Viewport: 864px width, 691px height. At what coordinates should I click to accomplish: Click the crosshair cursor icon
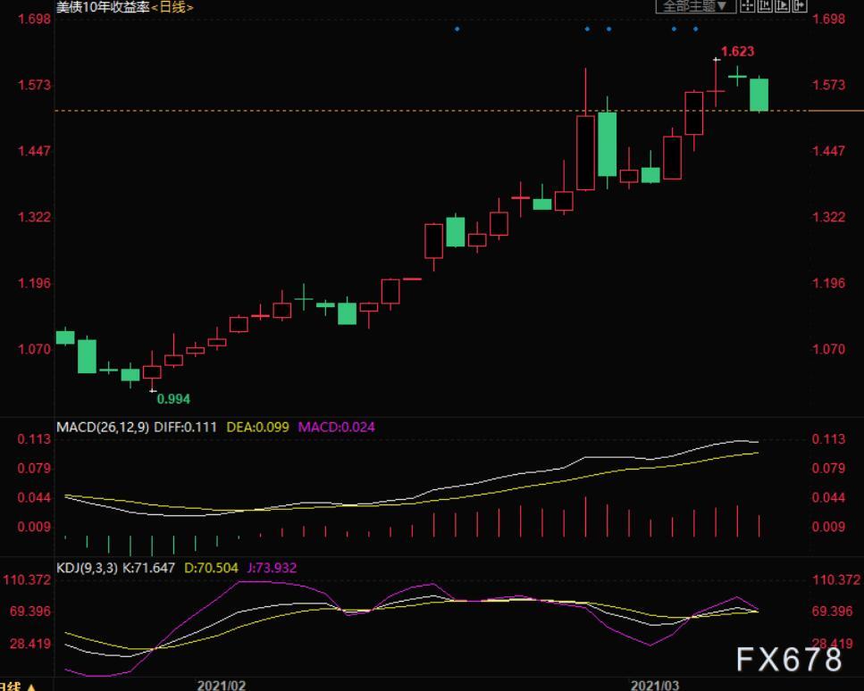point(748,6)
